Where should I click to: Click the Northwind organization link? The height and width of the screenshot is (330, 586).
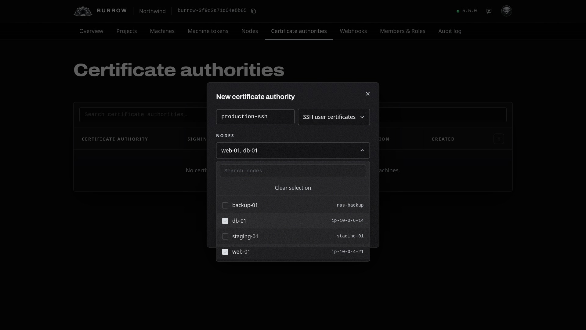coord(152,11)
